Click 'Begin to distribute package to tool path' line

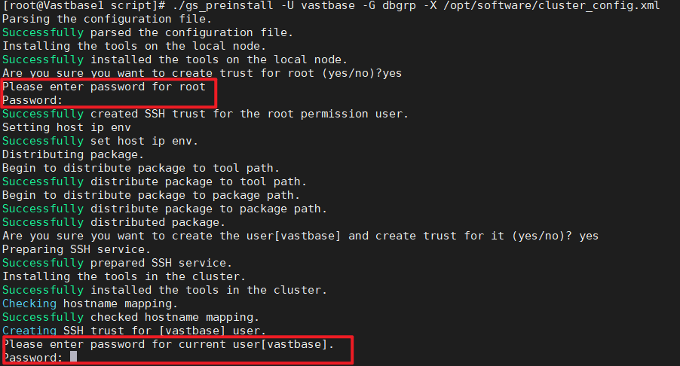pos(141,168)
